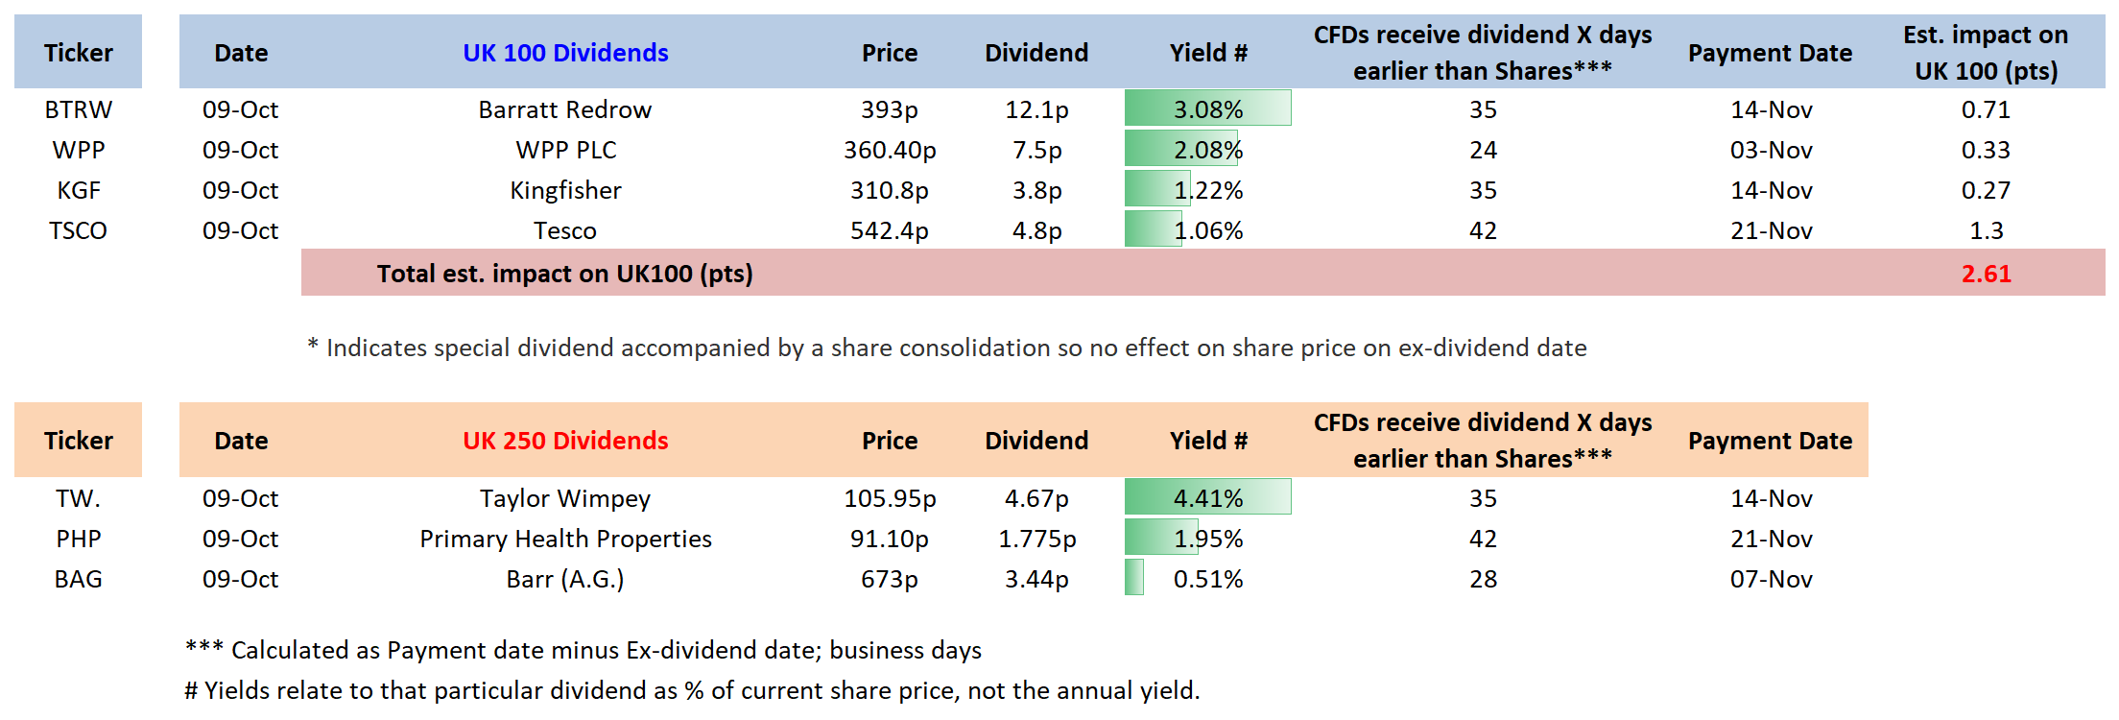Click the total impact value 2.61
The height and width of the screenshot is (720, 2119).
(x=1986, y=274)
